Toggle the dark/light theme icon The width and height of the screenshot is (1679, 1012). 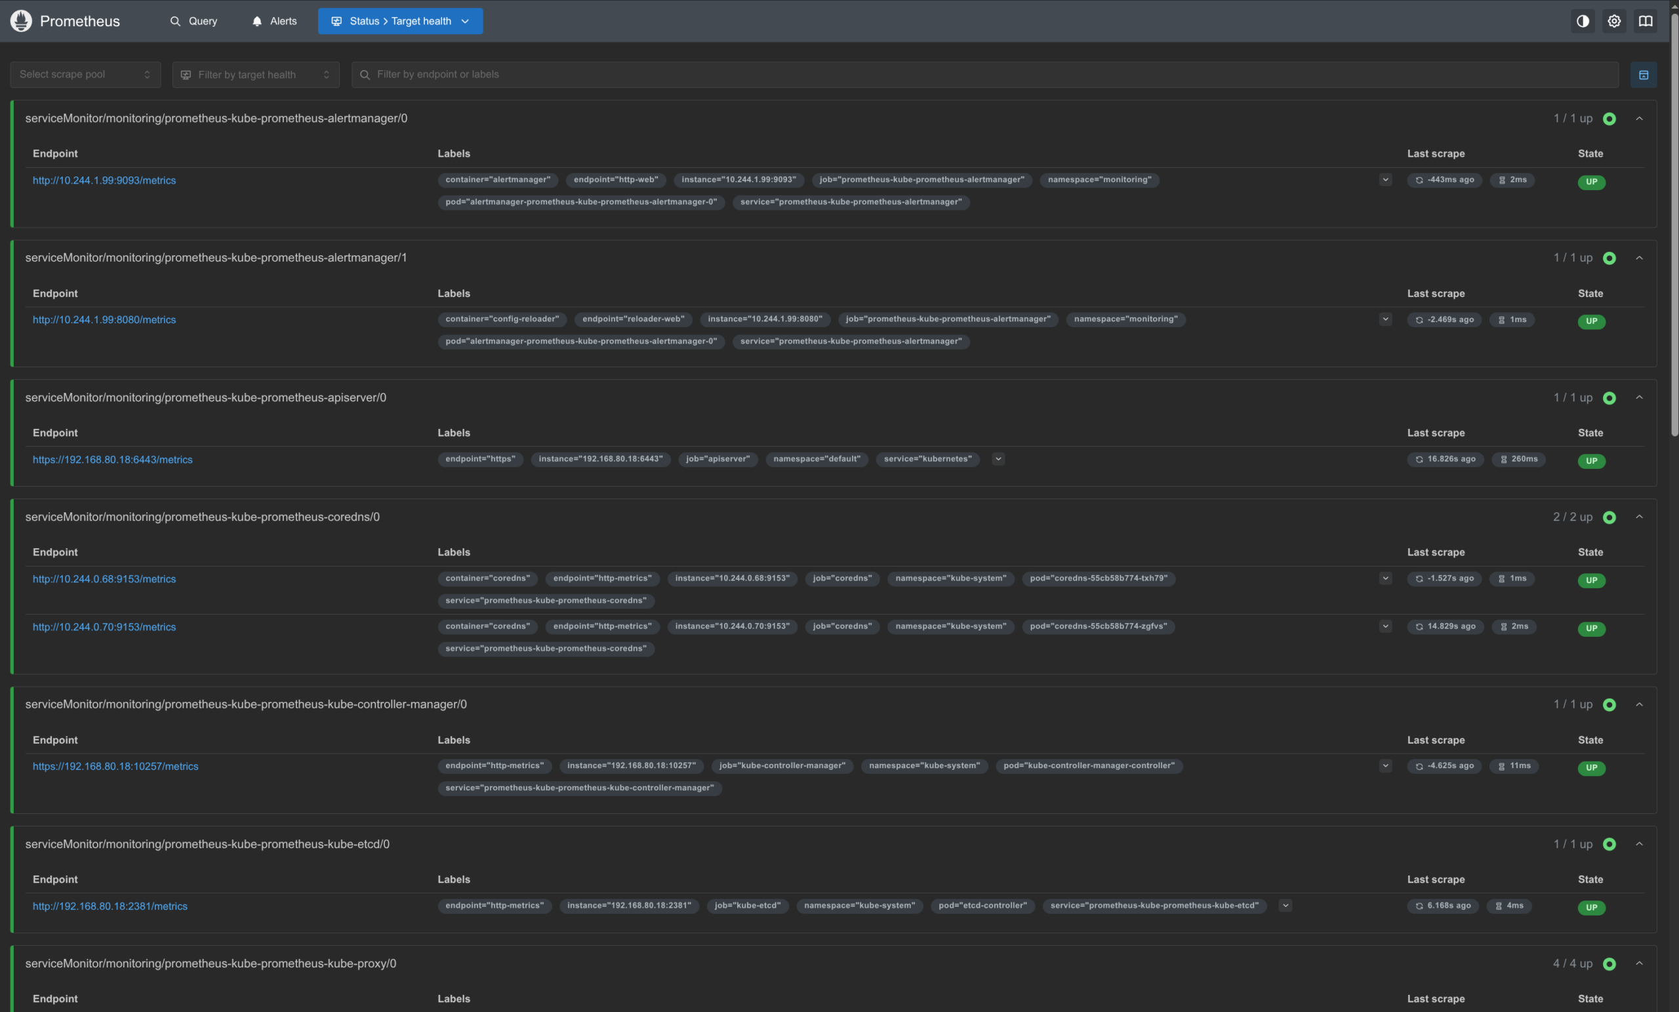[1583, 21]
